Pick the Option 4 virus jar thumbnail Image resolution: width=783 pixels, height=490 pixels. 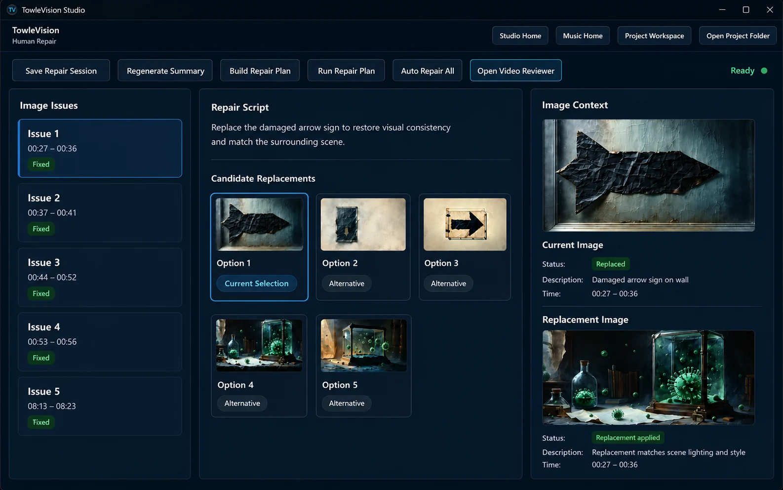(x=259, y=345)
